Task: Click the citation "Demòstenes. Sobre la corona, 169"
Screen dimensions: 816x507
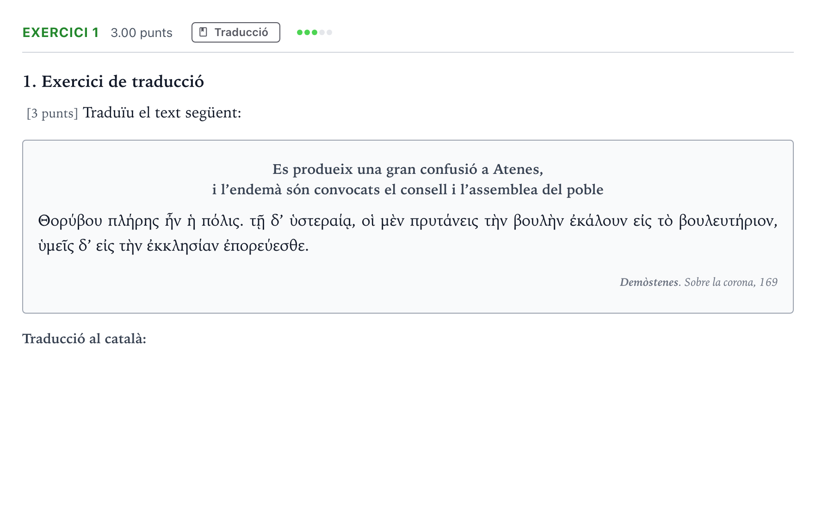Action: 699,282
